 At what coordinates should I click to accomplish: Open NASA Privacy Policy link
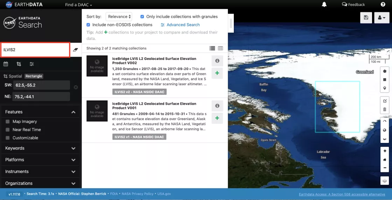click(138, 194)
